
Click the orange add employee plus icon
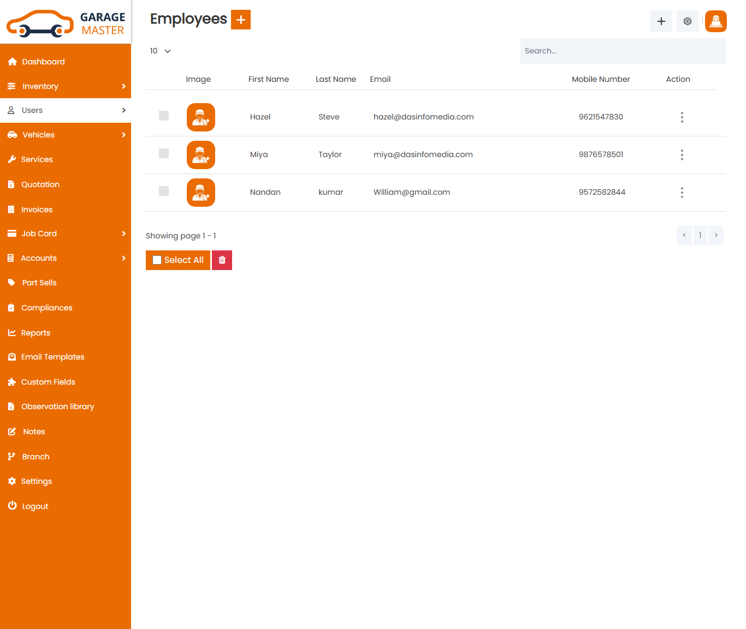coord(240,20)
